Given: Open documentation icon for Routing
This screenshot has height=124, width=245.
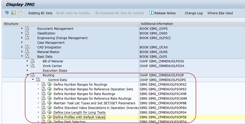Looking at the screenshot, I should click(x=33, y=75).
